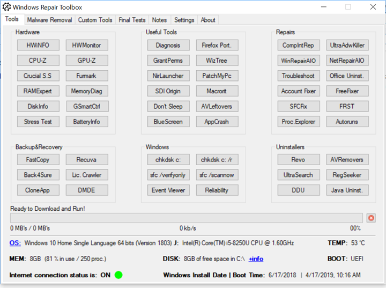
Task: Start PatchMyPc
Action: click(217, 76)
